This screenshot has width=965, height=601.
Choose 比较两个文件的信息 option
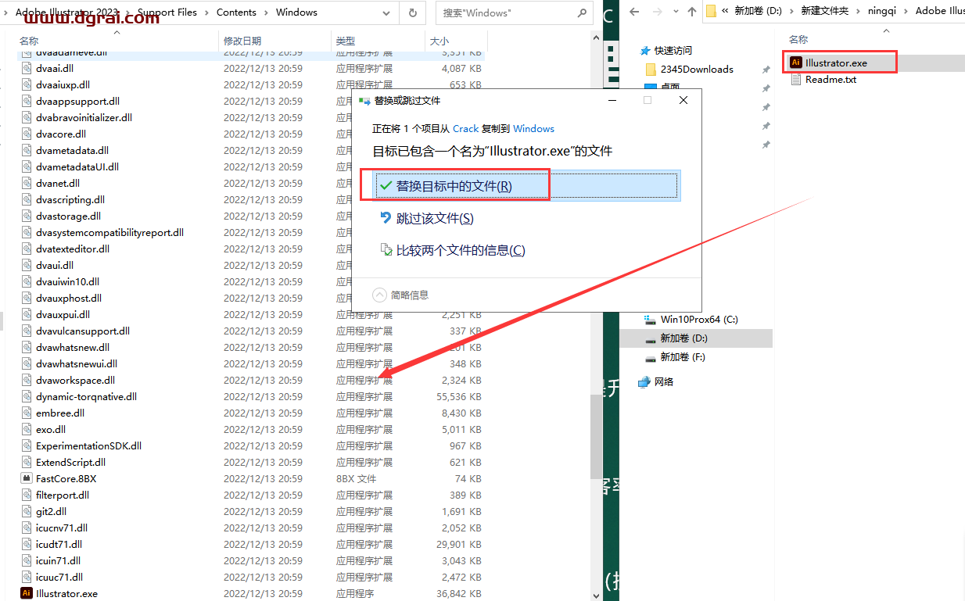pyautogui.click(x=460, y=250)
